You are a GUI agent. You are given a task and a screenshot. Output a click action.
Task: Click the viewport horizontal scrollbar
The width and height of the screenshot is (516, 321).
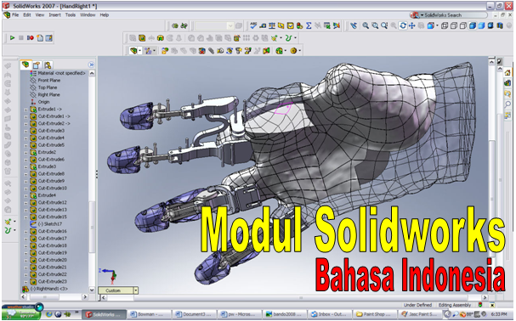point(295,298)
